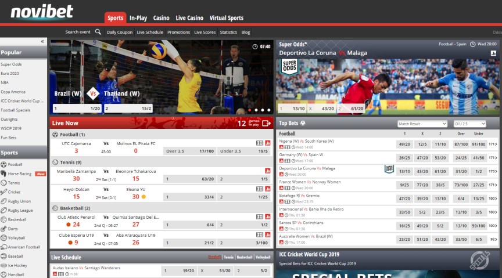Click the Tennis icon in sidebar

pyautogui.click(x=3, y=183)
